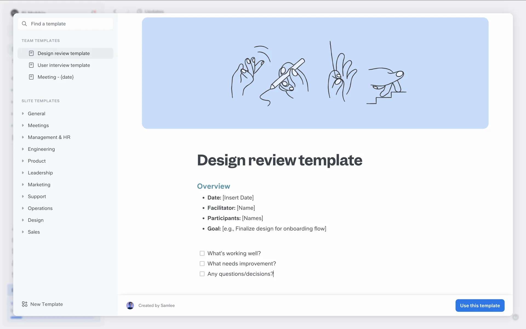This screenshot has height=329, width=526.
Task: Click Samlee's avatar in the footer
Action: tap(130, 305)
